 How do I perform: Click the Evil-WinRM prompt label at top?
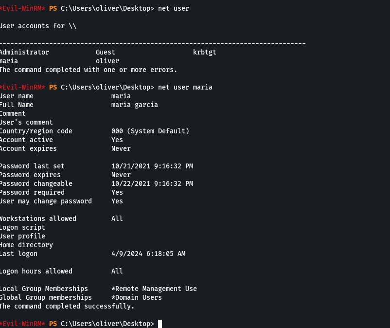22,8
